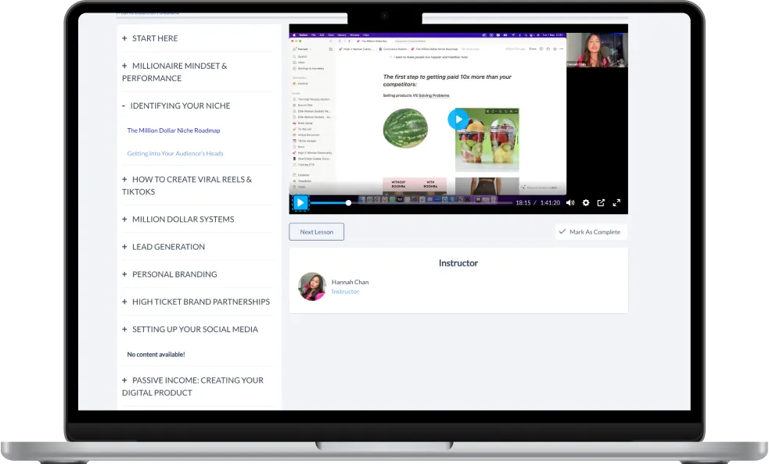Mark the lesson As Complete
This screenshot has width=769, height=464.
(x=591, y=232)
